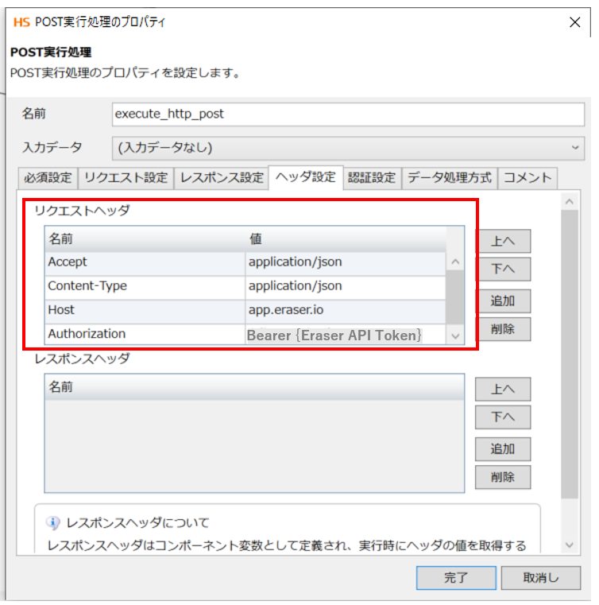Click the 名前 column header in request table
This screenshot has width=599, height=605.
tap(145, 239)
